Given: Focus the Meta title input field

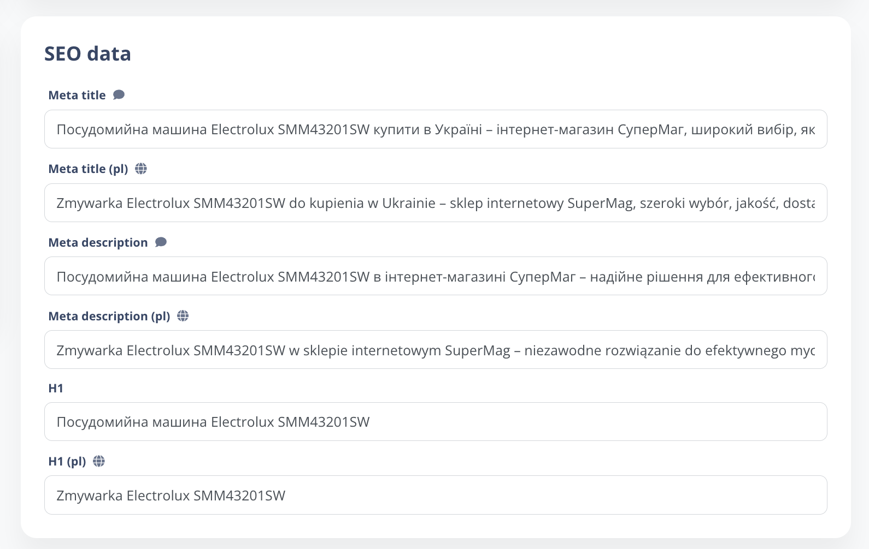Looking at the screenshot, I should pos(435,129).
